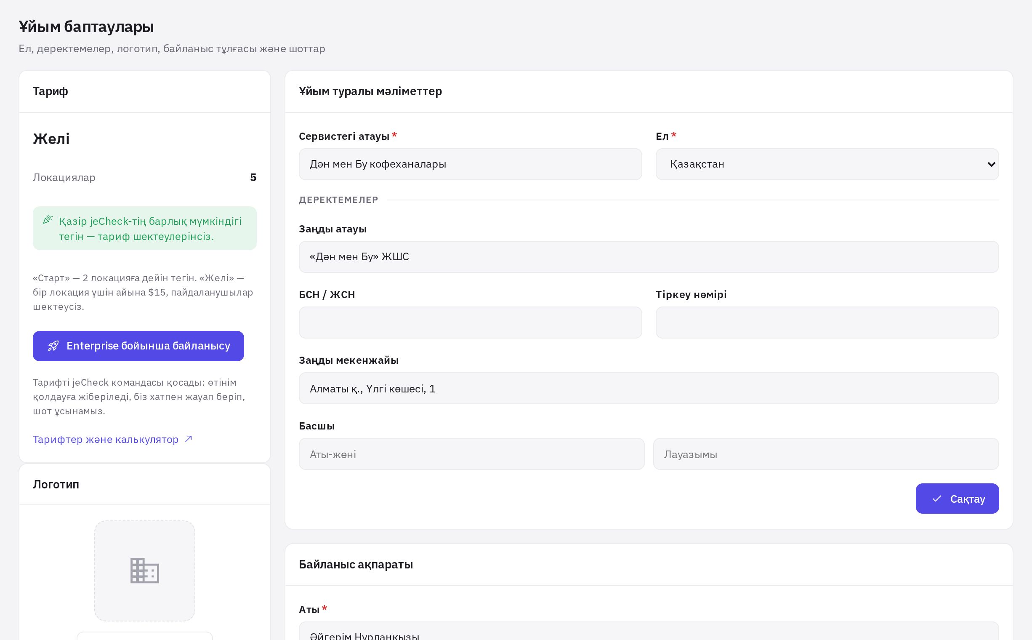Click the Сақтау save button

coord(957,499)
